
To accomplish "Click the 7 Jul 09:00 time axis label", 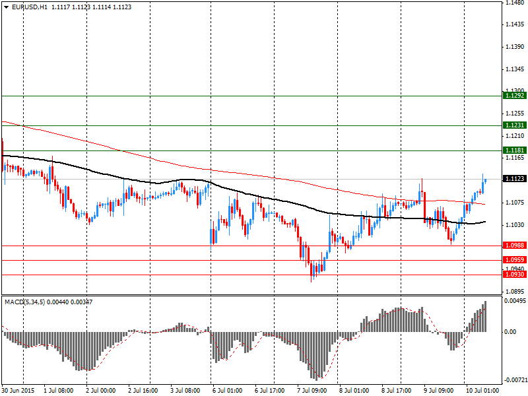I will 312,391.
